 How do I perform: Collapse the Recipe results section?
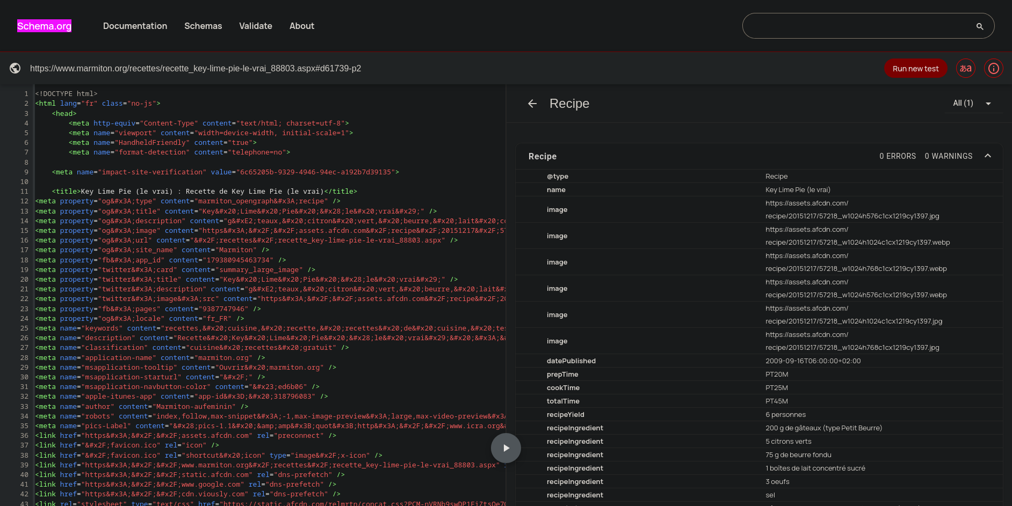coord(987,156)
